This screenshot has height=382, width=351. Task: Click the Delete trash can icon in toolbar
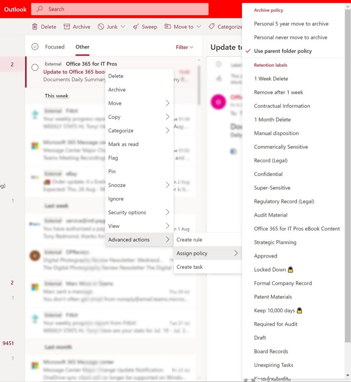pyautogui.click(x=35, y=26)
